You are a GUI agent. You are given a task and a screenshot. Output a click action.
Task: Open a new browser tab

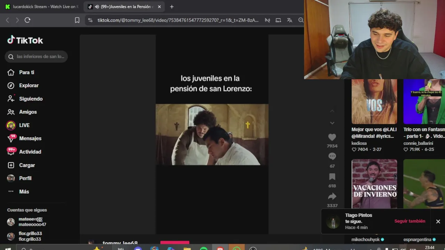pos(172,7)
